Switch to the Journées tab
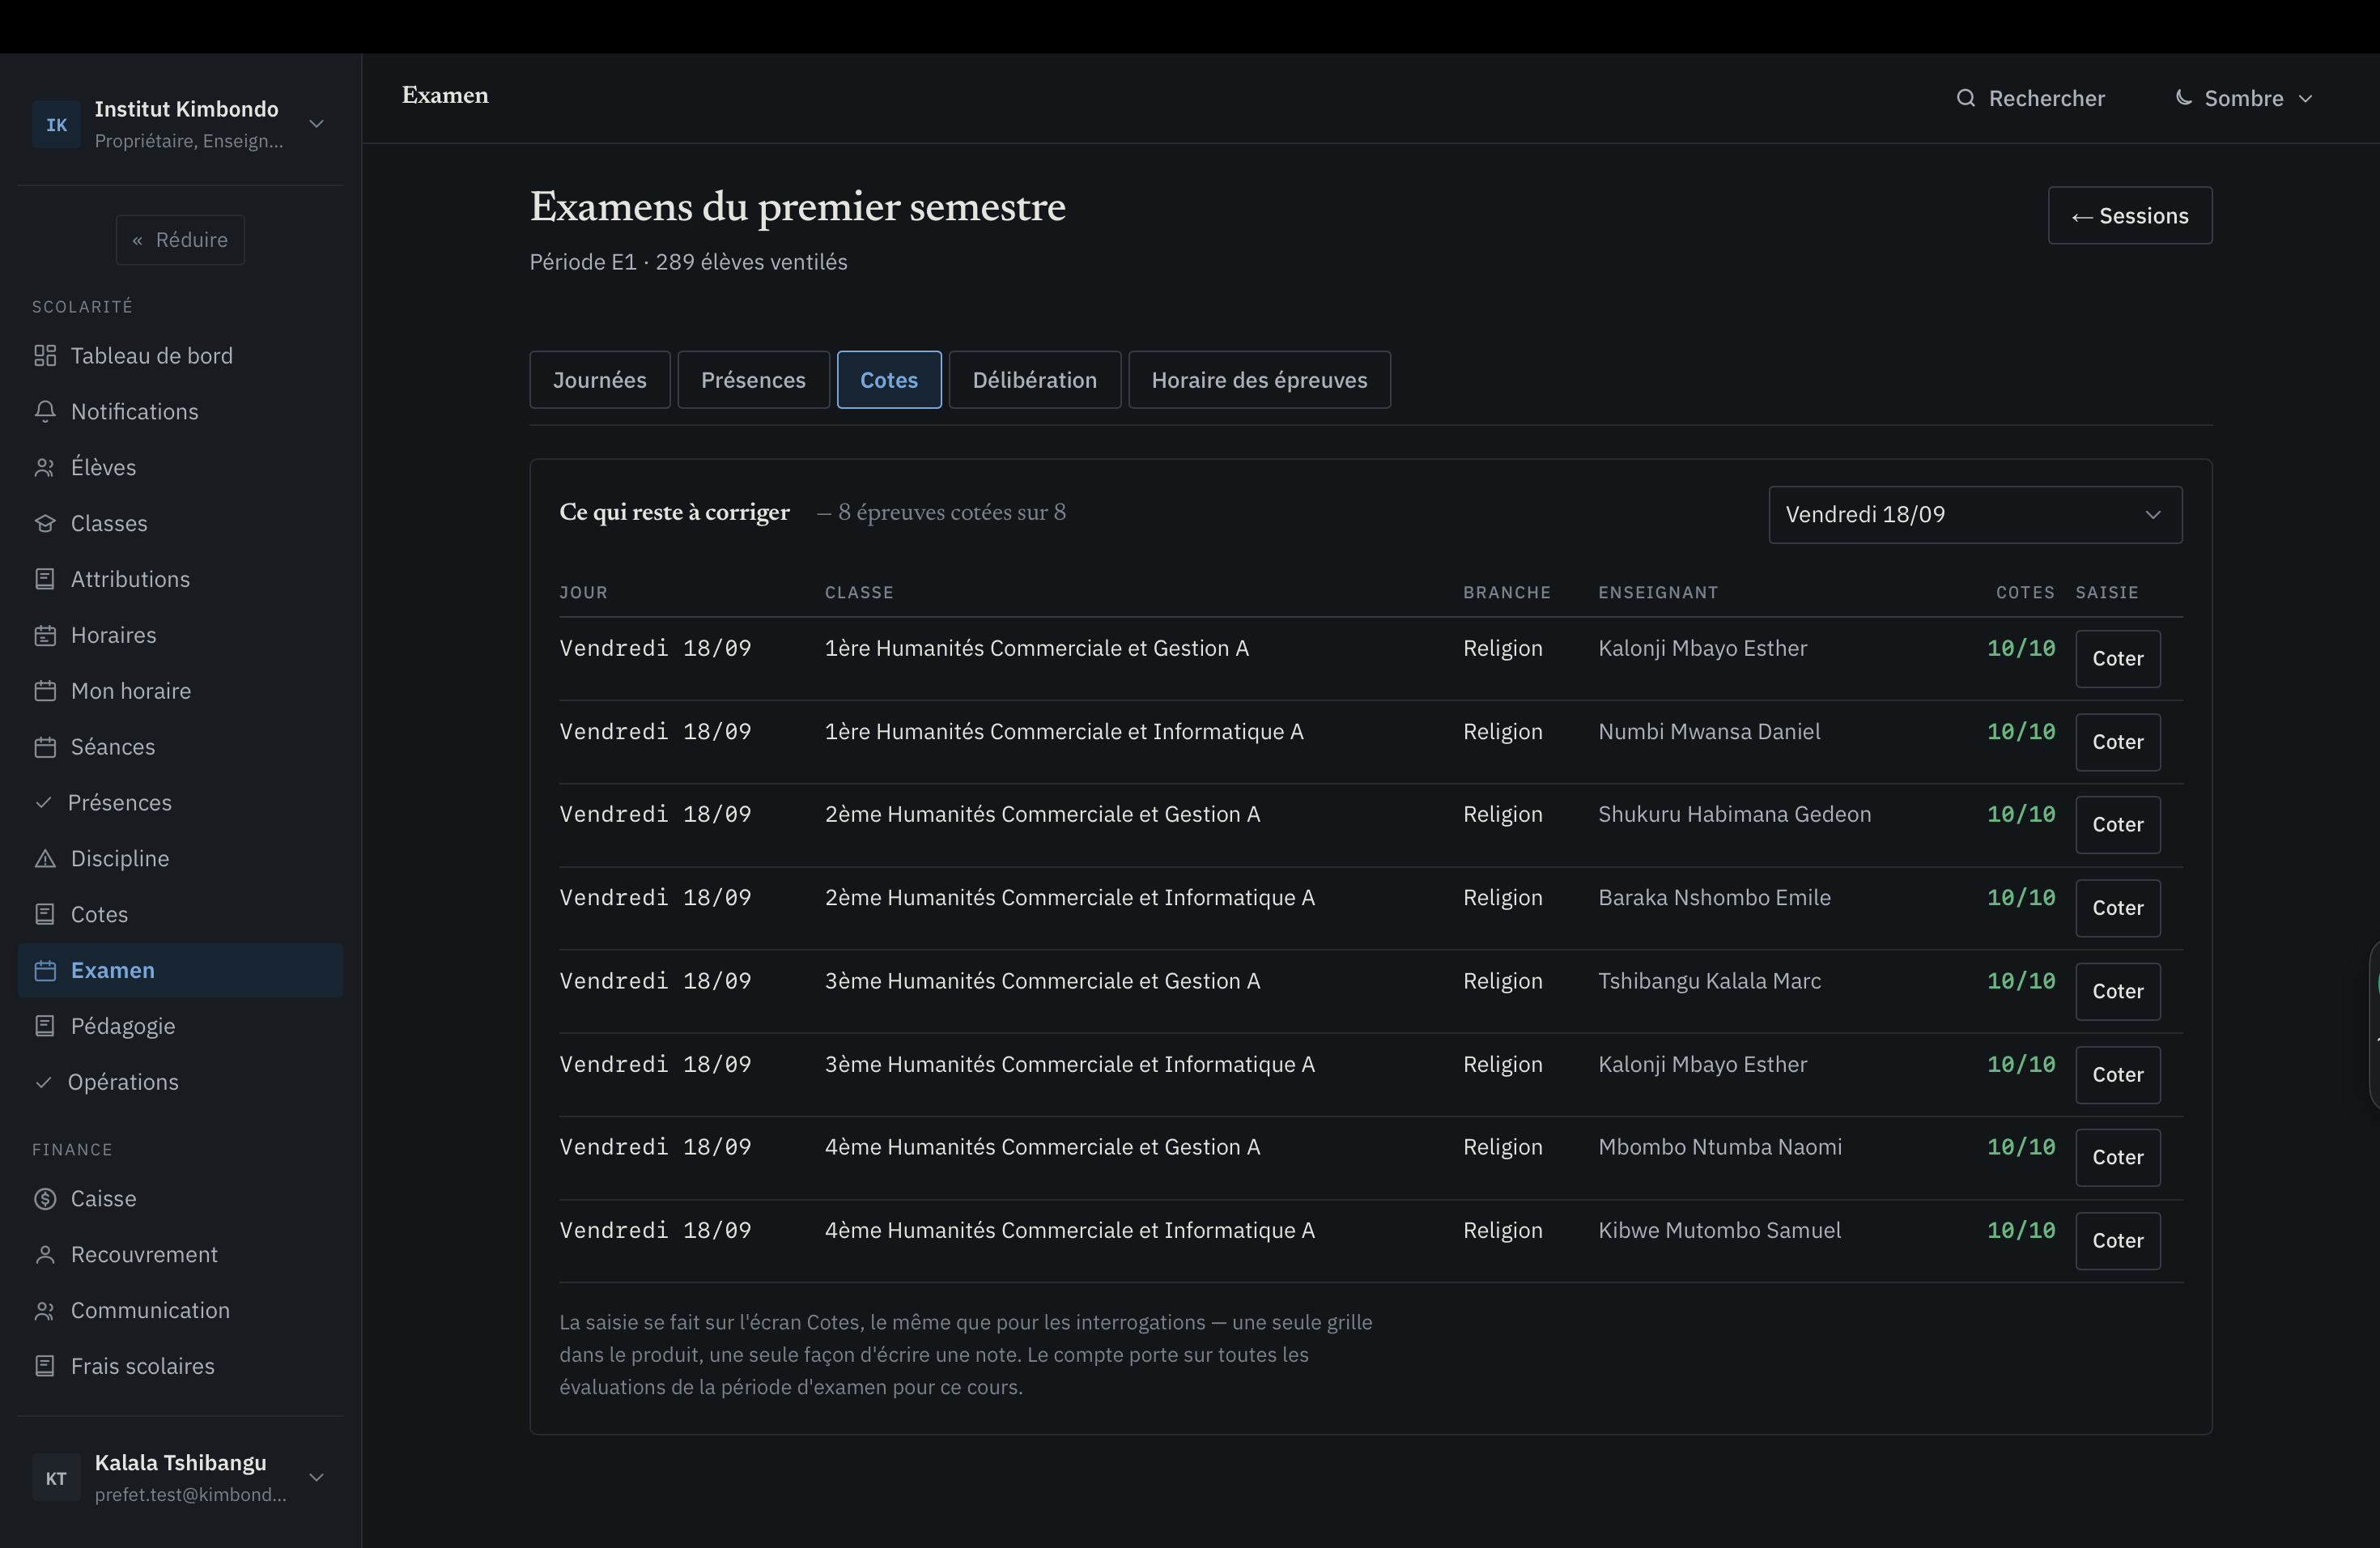2380x1548 pixels. pos(600,380)
